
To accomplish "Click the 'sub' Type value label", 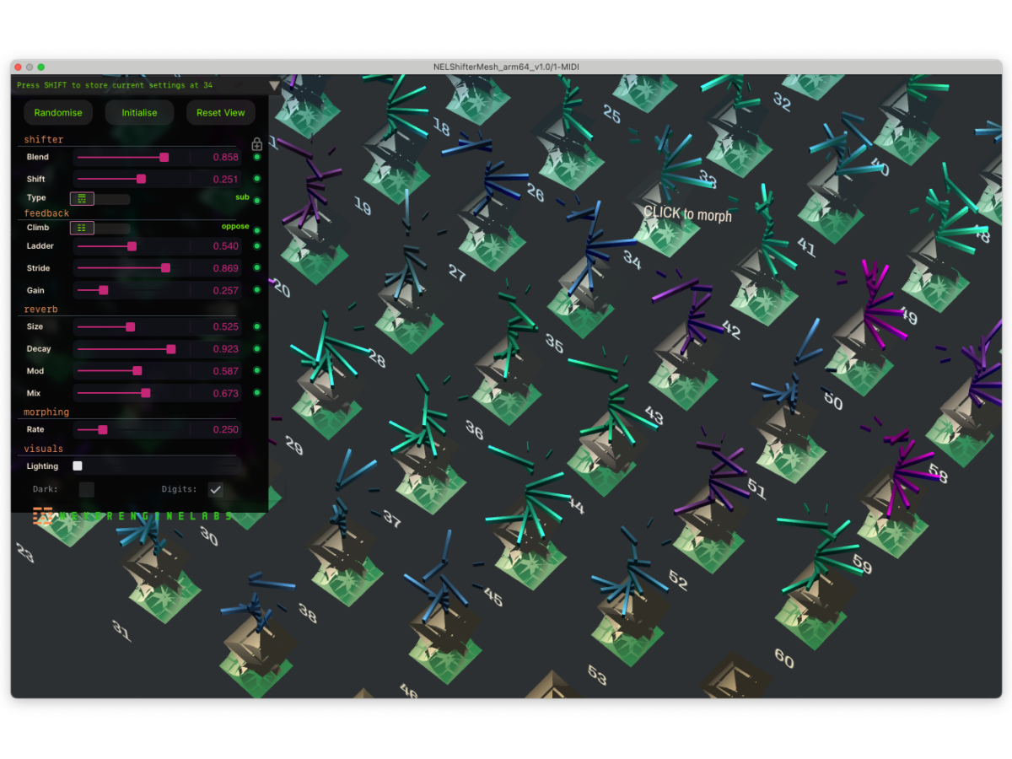I will [242, 196].
